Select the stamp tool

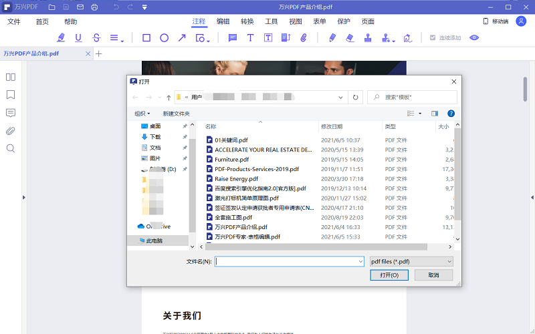pyautogui.click(x=368, y=38)
